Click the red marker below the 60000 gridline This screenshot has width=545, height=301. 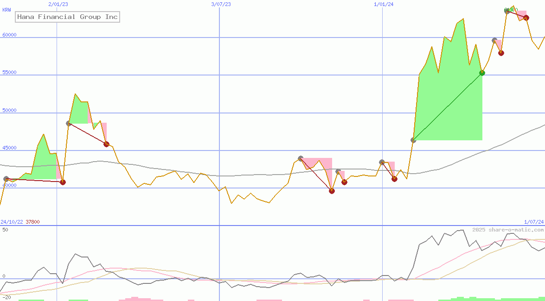pyautogui.click(x=501, y=53)
